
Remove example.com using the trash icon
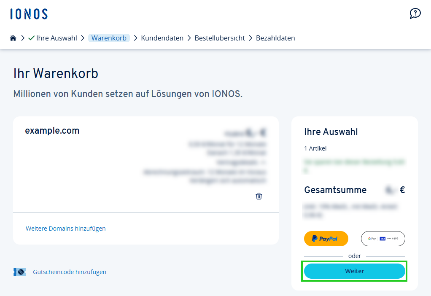tap(259, 196)
